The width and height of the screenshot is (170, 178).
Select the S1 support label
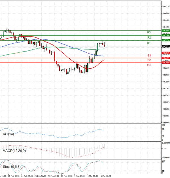[x=149, y=55]
